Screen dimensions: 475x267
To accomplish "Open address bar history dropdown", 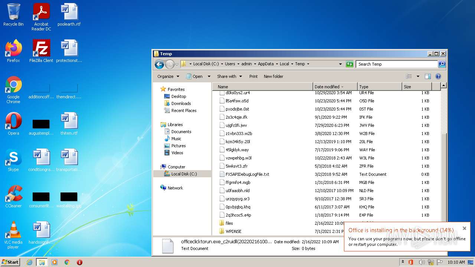I will tap(340, 64).
